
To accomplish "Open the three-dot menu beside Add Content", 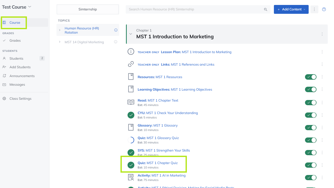I will point(314,9).
